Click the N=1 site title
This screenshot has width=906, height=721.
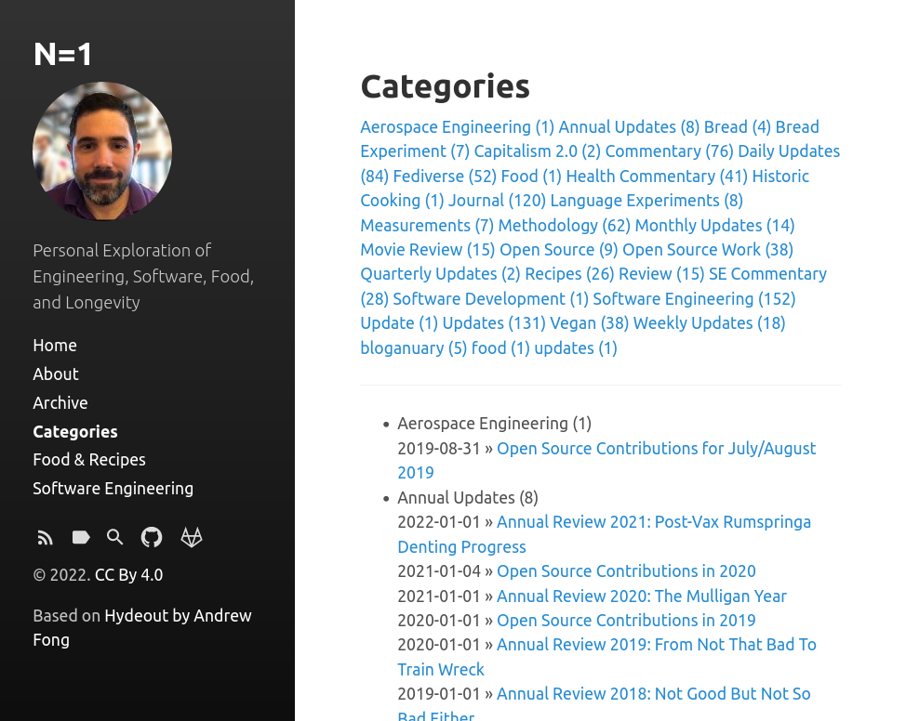click(x=63, y=54)
